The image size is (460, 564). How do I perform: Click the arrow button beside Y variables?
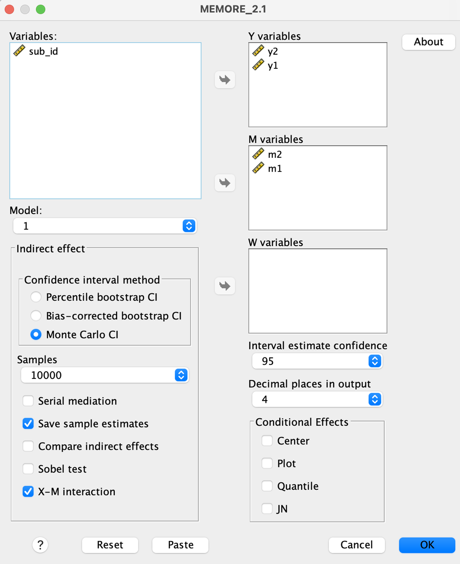225,80
